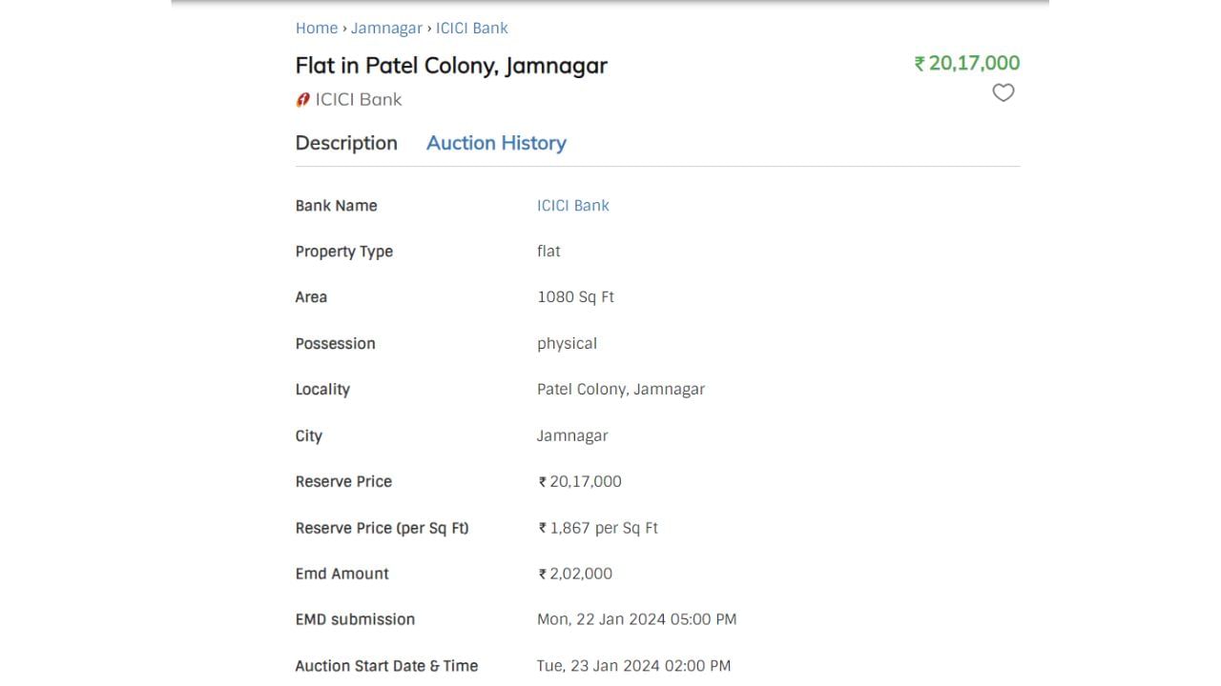
Task: Select the Description tab
Action: pyautogui.click(x=346, y=143)
